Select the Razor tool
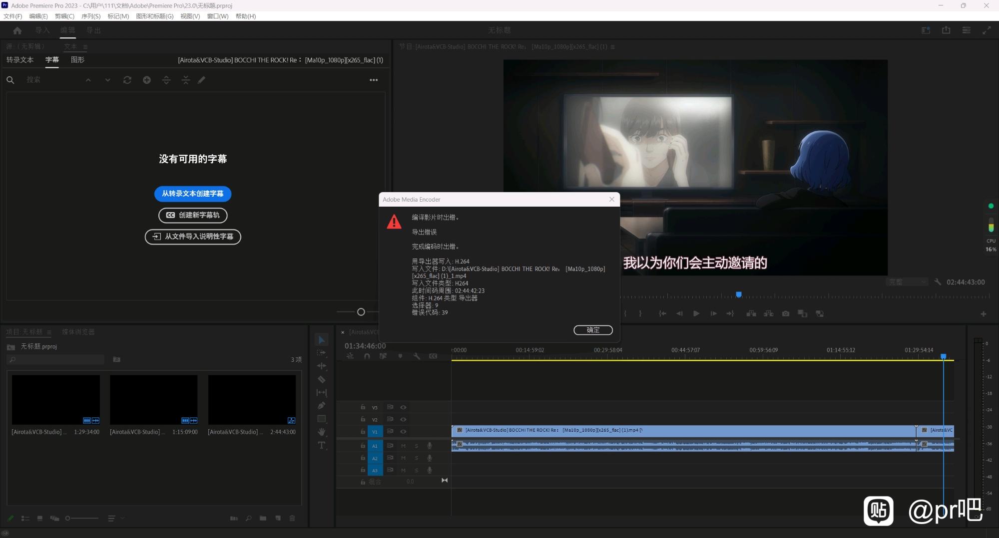This screenshot has width=999, height=538. [322, 379]
